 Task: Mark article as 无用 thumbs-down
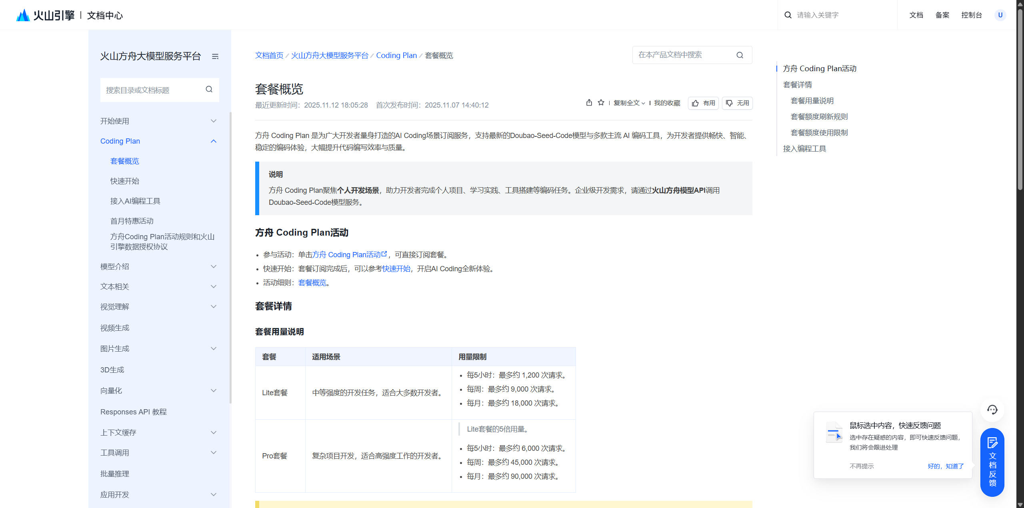(x=737, y=103)
